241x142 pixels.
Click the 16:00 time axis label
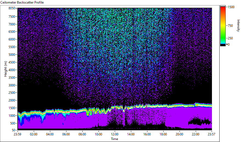point(147,134)
